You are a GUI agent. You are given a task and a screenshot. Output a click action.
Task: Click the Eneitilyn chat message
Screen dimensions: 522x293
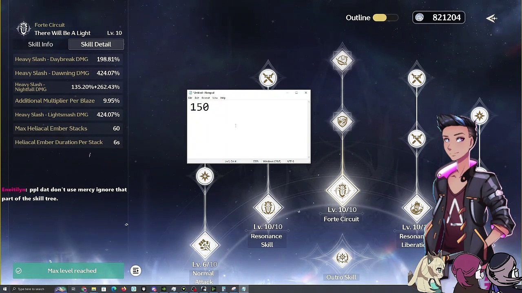(64, 194)
